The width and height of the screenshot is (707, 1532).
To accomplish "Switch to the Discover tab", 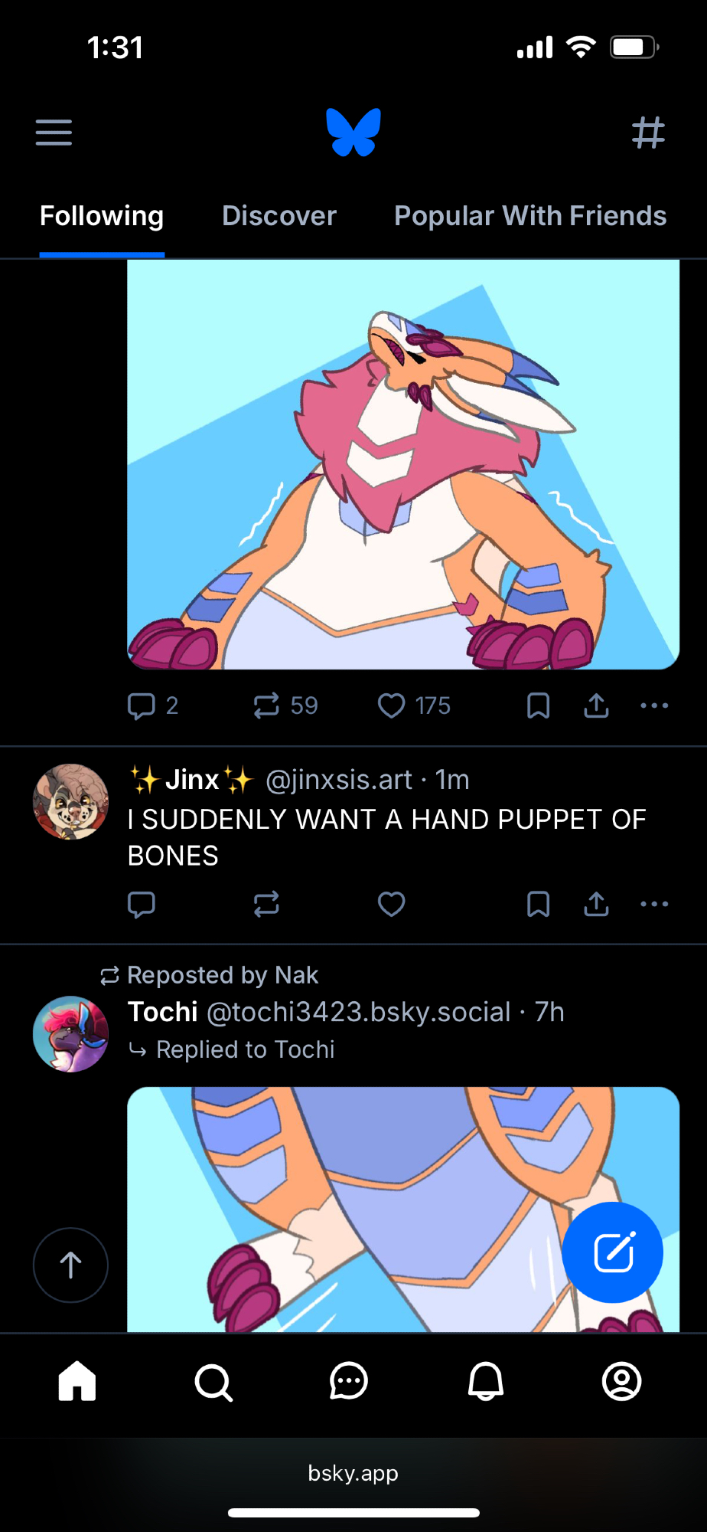I will [x=279, y=216].
